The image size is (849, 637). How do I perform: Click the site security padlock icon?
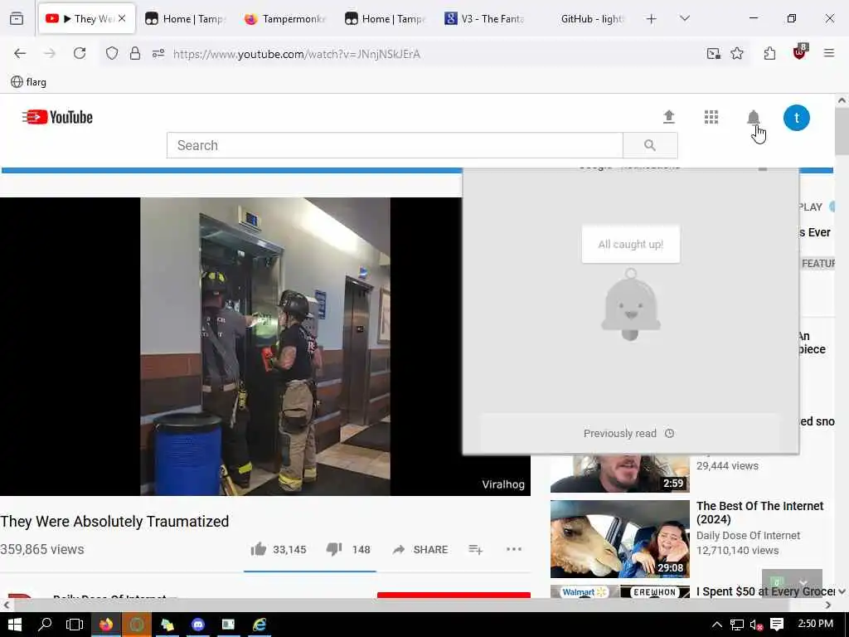tap(135, 53)
